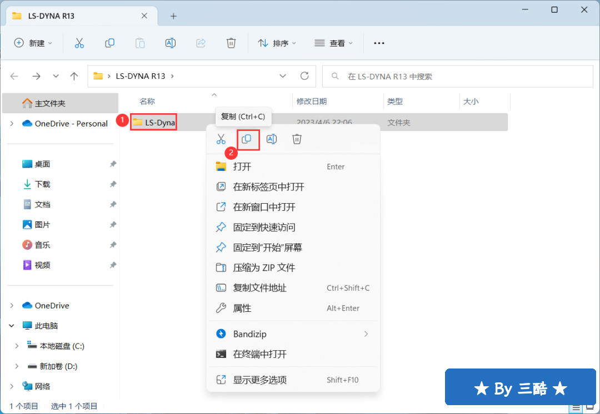This screenshot has height=414, width=600.
Task: Unpin 下载 using its pin icon
Action: (113, 184)
